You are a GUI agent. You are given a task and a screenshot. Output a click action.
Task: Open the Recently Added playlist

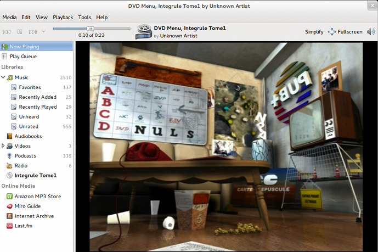38,97
